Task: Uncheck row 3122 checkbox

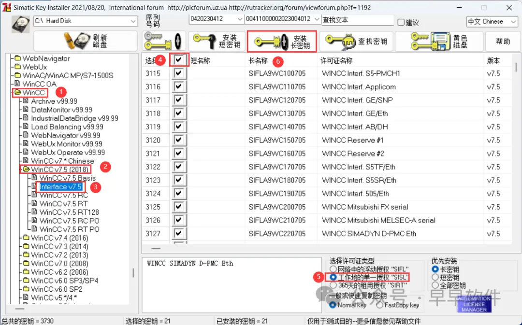Action: tap(179, 167)
